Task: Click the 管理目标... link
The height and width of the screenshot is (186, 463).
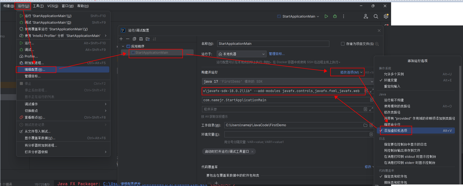Action: (x=277, y=54)
